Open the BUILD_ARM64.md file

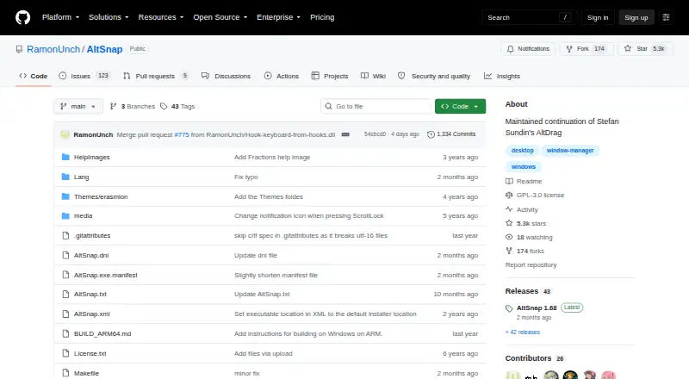click(x=102, y=333)
